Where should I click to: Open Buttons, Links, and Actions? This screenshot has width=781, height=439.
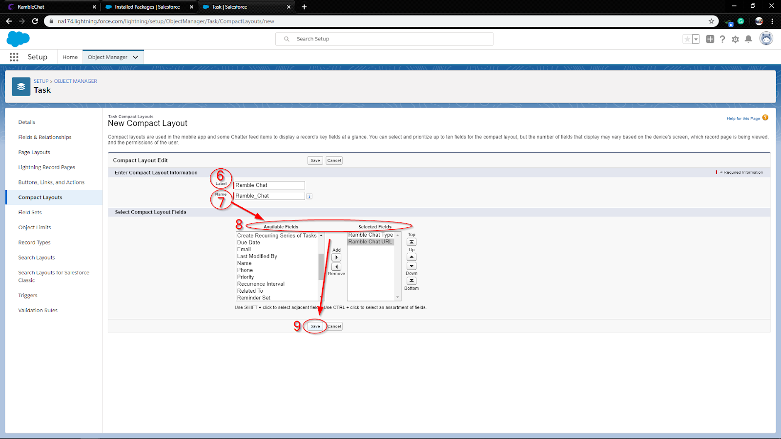coord(51,182)
